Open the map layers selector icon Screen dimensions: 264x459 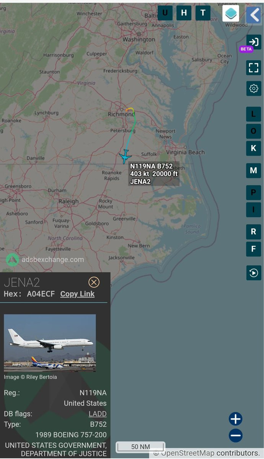[231, 13]
